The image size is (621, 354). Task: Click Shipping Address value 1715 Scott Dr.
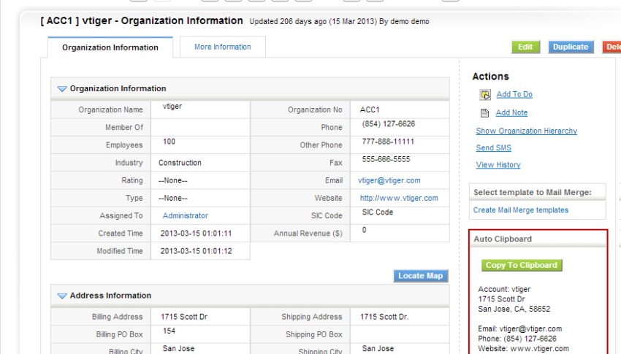pos(384,317)
